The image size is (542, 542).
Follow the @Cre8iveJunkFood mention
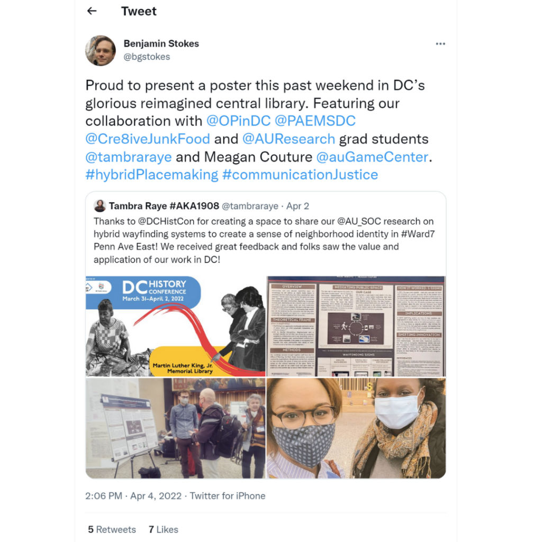coord(148,139)
